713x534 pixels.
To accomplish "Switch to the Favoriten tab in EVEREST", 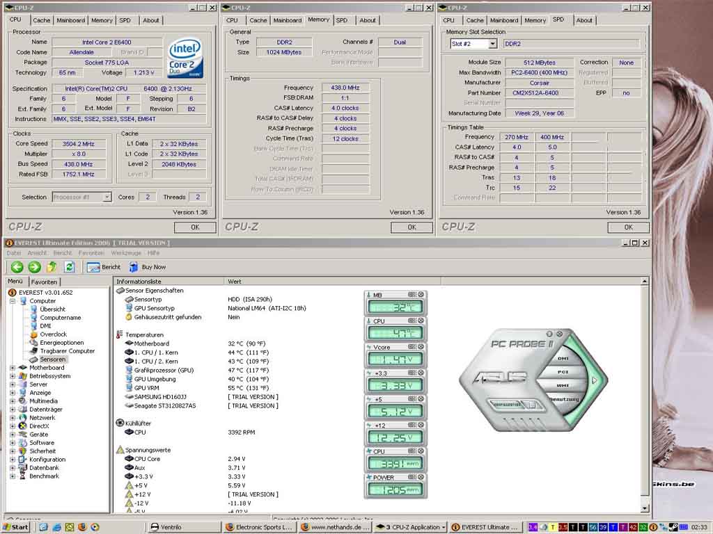I will click(x=44, y=282).
